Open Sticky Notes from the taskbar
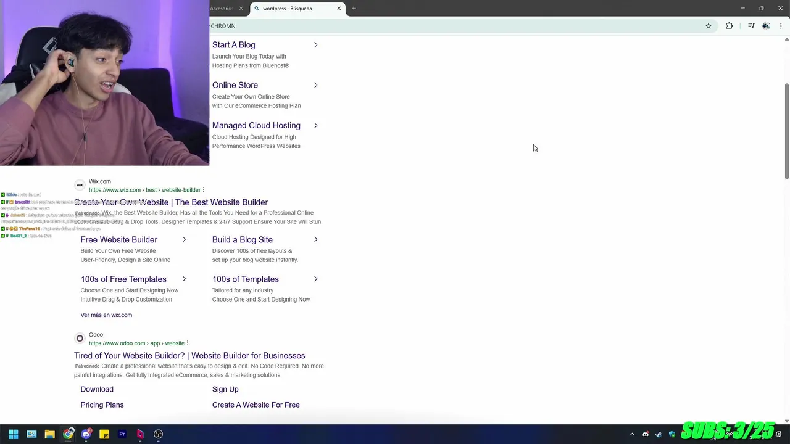This screenshot has height=444, width=790. pos(104,434)
